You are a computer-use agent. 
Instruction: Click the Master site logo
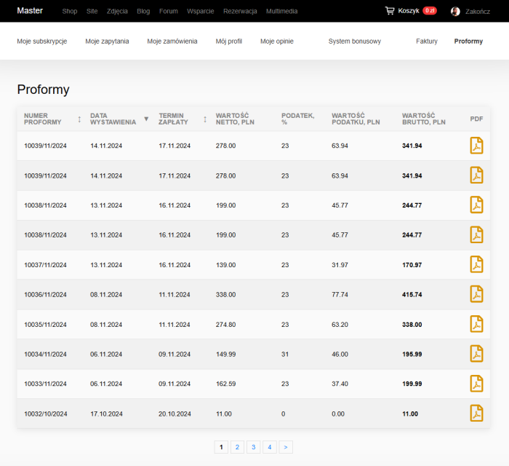(30, 11)
